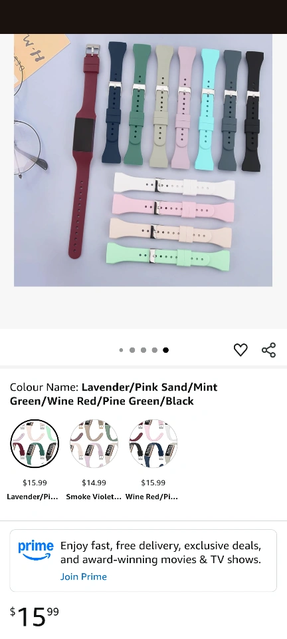Tap the Prime delivery benefits banner
Viewport: 287px width, 639px height.
143,560
